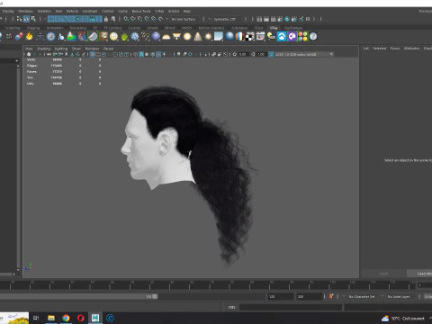Screen dimensions: 432x324
Task: Open the Attribute Editor Focus menu
Action: (x=395, y=49)
